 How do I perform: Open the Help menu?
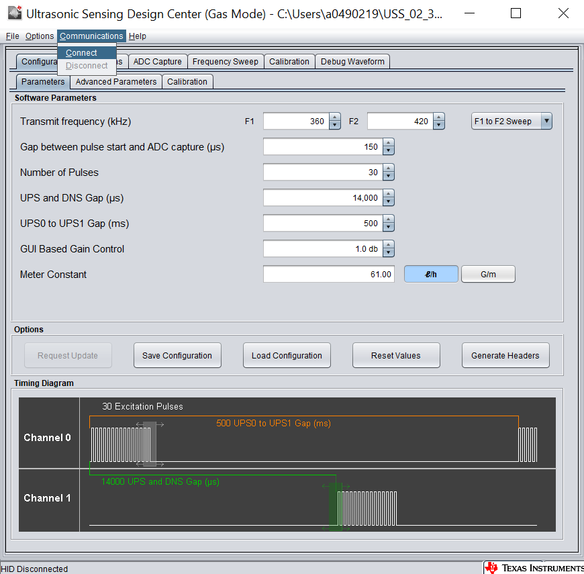138,36
